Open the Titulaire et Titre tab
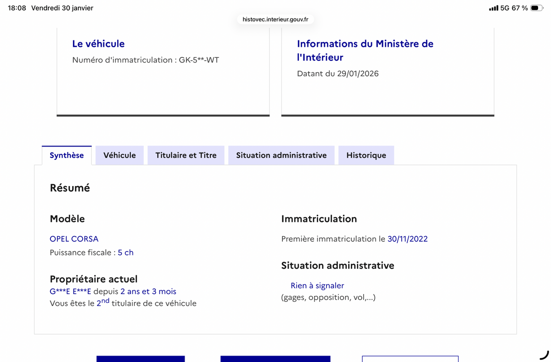The width and height of the screenshot is (551, 362). pos(186,155)
